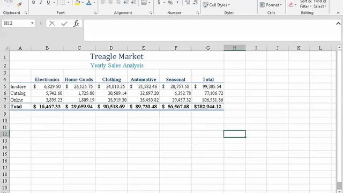
Task: Click the Borders button
Action: [63, 2]
